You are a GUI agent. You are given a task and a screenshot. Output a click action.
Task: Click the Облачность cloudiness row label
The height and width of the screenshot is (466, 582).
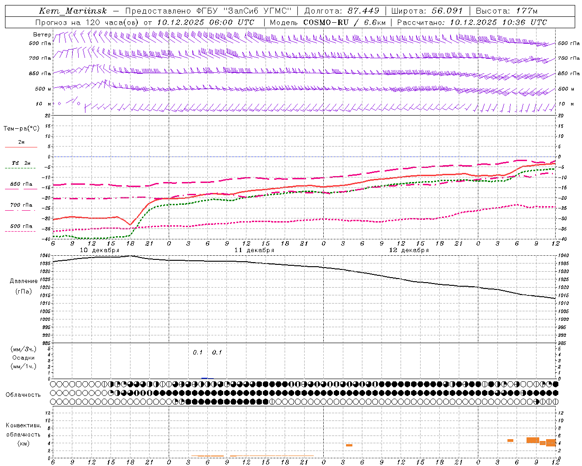[x=23, y=395]
